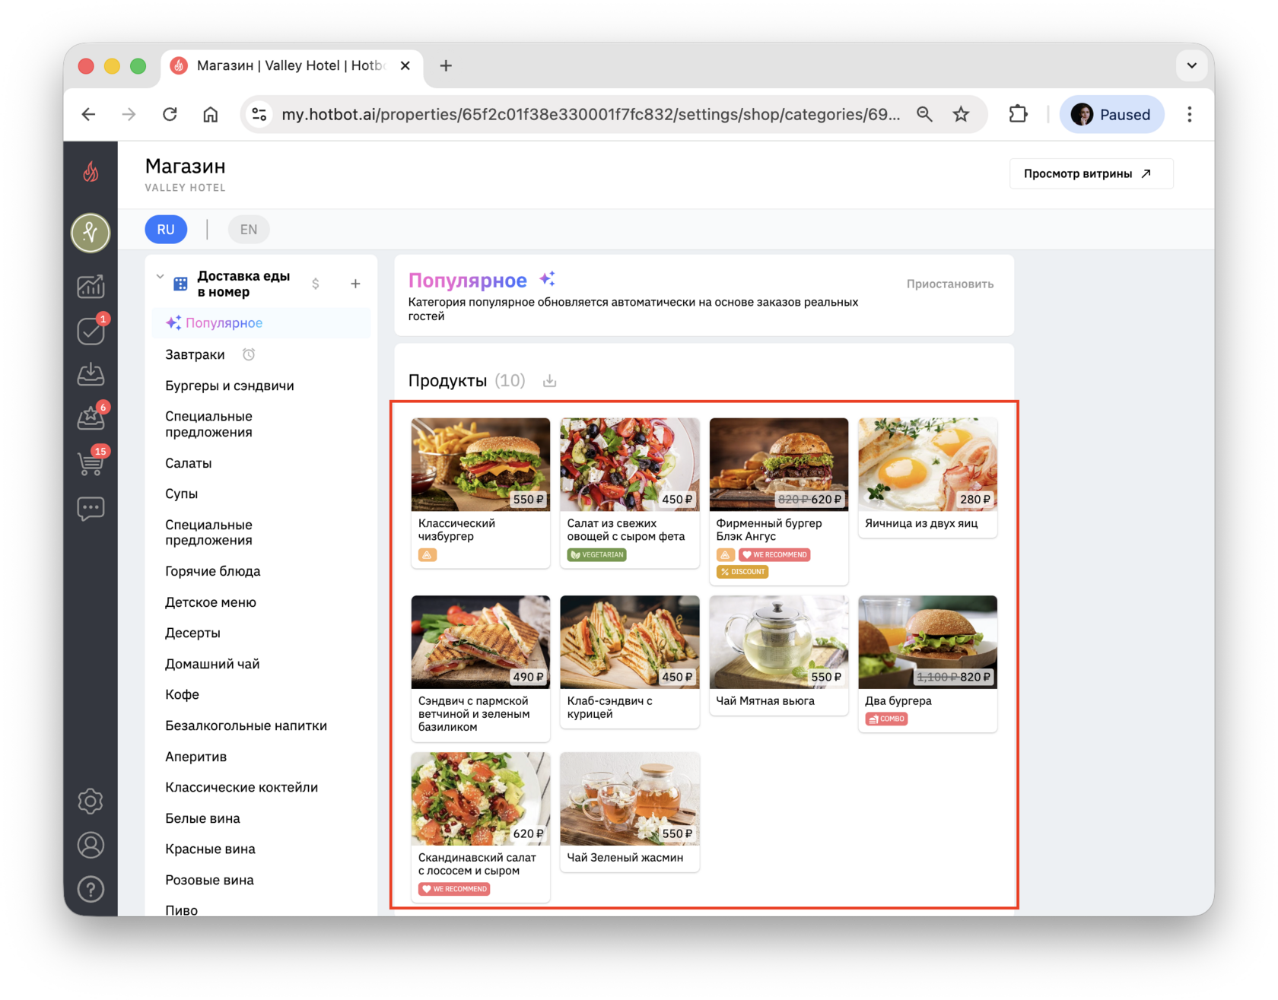Download products list via export icon
Screen dimensions: 1278x1000
click(x=550, y=381)
